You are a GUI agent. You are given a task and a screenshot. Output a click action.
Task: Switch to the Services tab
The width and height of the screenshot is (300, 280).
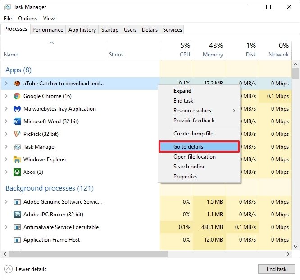click(173, 30)
